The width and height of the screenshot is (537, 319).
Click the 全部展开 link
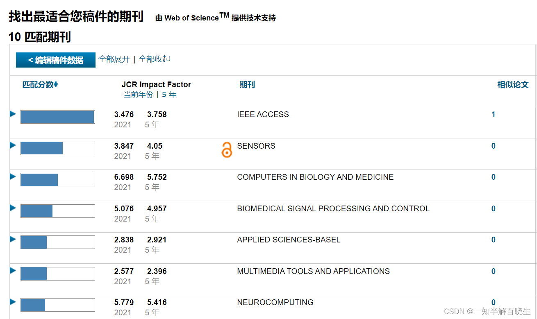[x=114, y=59]
